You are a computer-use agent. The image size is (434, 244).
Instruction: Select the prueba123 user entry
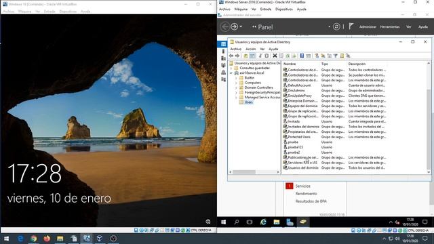click(x=296, y=147)
